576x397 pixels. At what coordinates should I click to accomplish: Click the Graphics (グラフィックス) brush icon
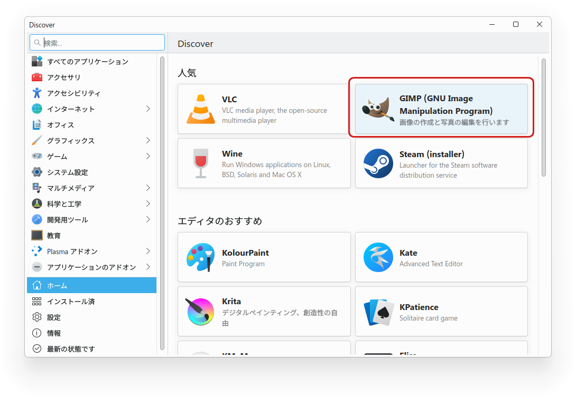[37, 140]
